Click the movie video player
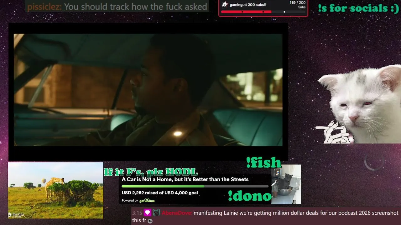 148,90
